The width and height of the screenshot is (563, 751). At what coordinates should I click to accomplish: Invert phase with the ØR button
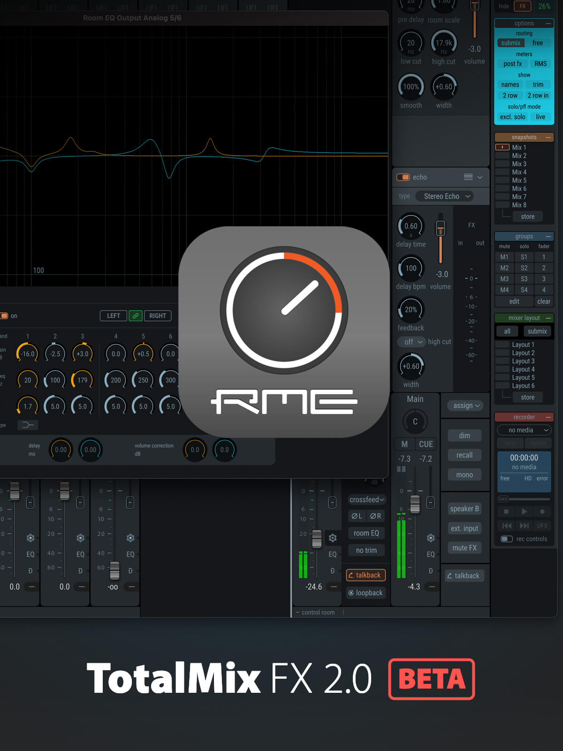pyautogui.click(x=375, y=516)
